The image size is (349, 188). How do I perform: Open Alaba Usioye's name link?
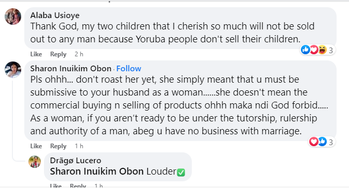[x=55, y=15]
